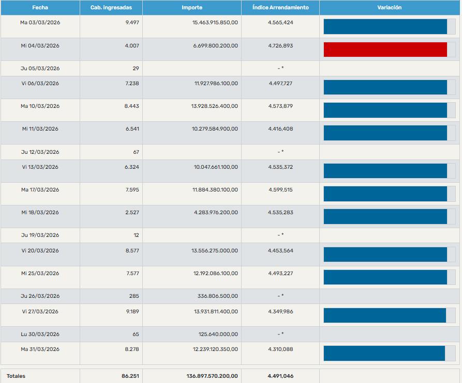
Task: Click the variation bar for Vi 27/03/2026
Action: click(385, 315)
